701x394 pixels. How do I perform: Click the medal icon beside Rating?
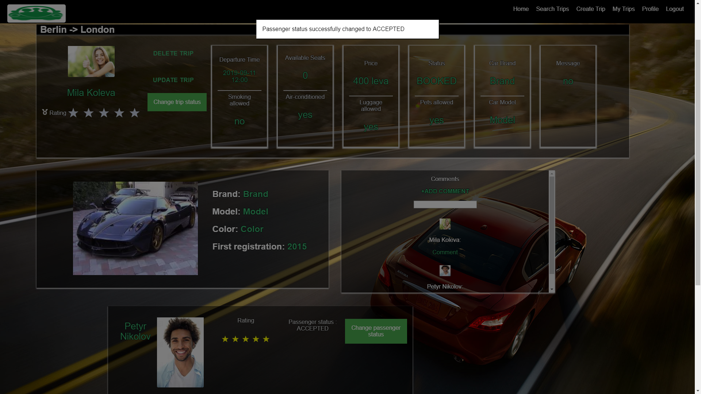click(x=45, y=112)
